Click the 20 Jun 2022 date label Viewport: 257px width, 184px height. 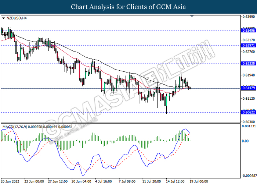tap(10, 181)
